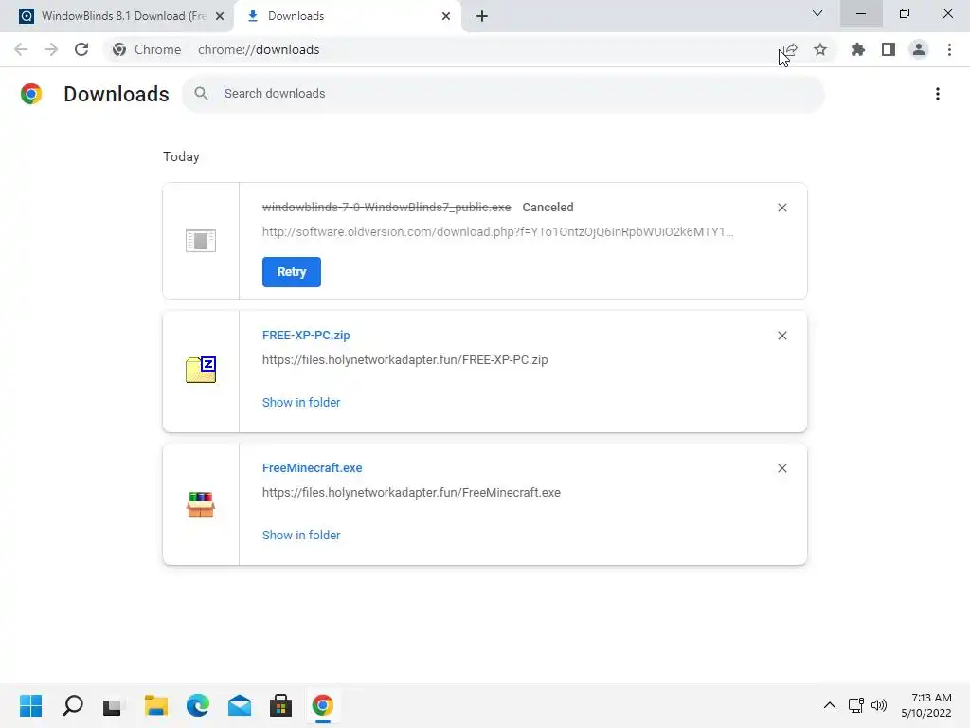The image size is (970, 728).
Task: Click the forward navigation arrow
Action: click(x=51, y=49)
